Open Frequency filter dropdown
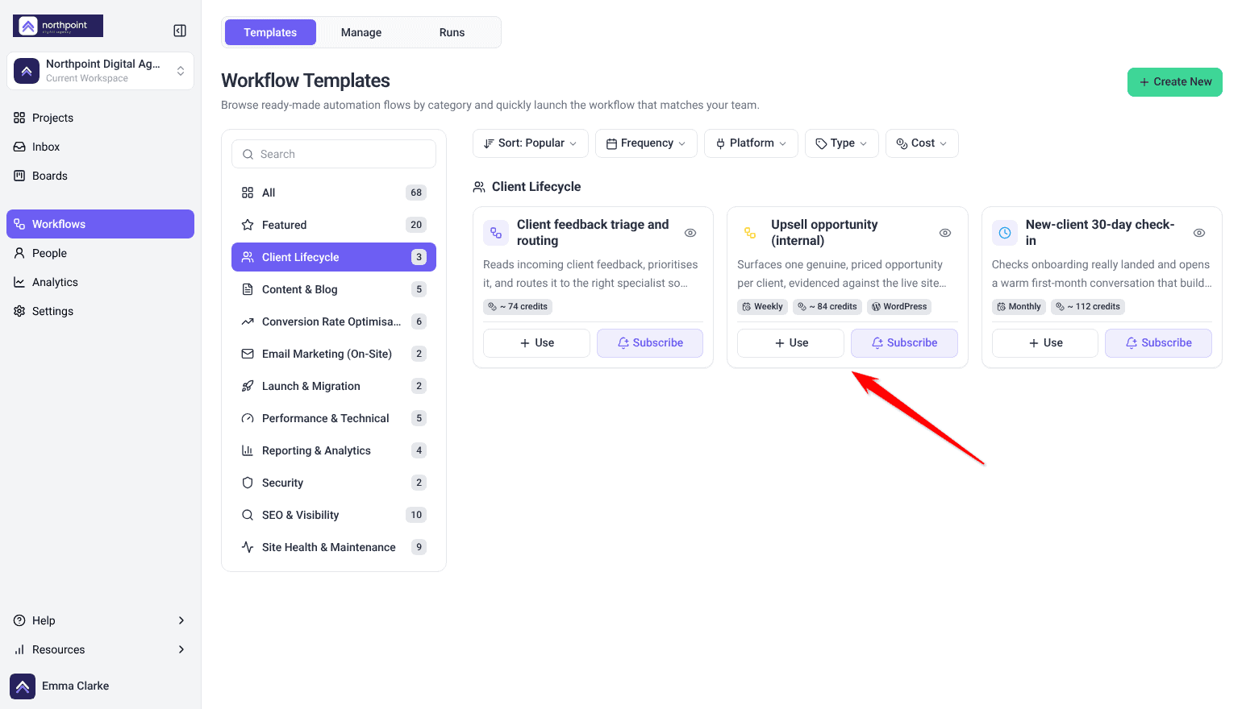The height and width of the screenshot is (709, 1242). [x=646, y=143]
